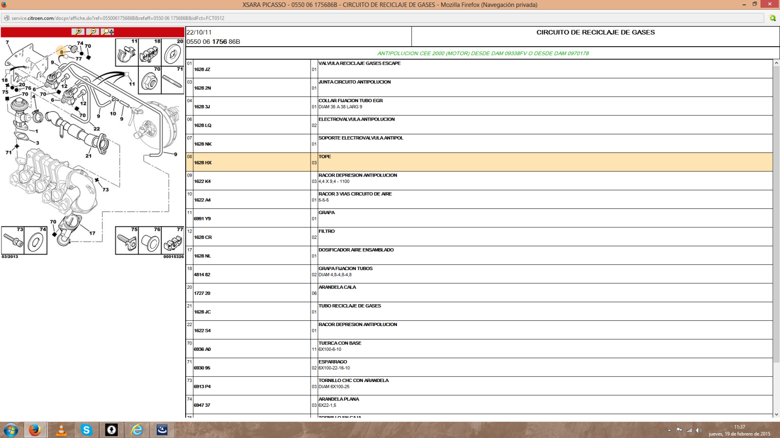
Task: Select the ARANDELA PLANA row
Action: (x=479, y=405)
